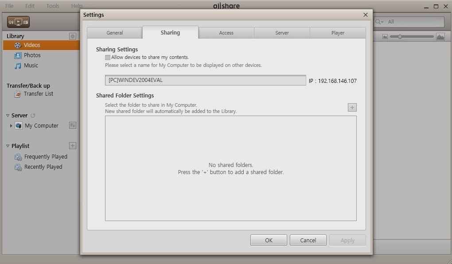Click the small thumbnail size icon
Screen dimensions: 452x264
pyautogui.click(x=385, y=37)
